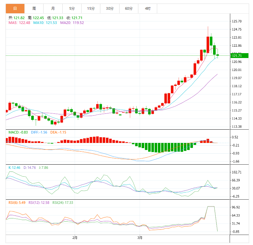Click the MACD:-0.83 indicator label
Screen dimensions: 253x245
coord(18,132)
